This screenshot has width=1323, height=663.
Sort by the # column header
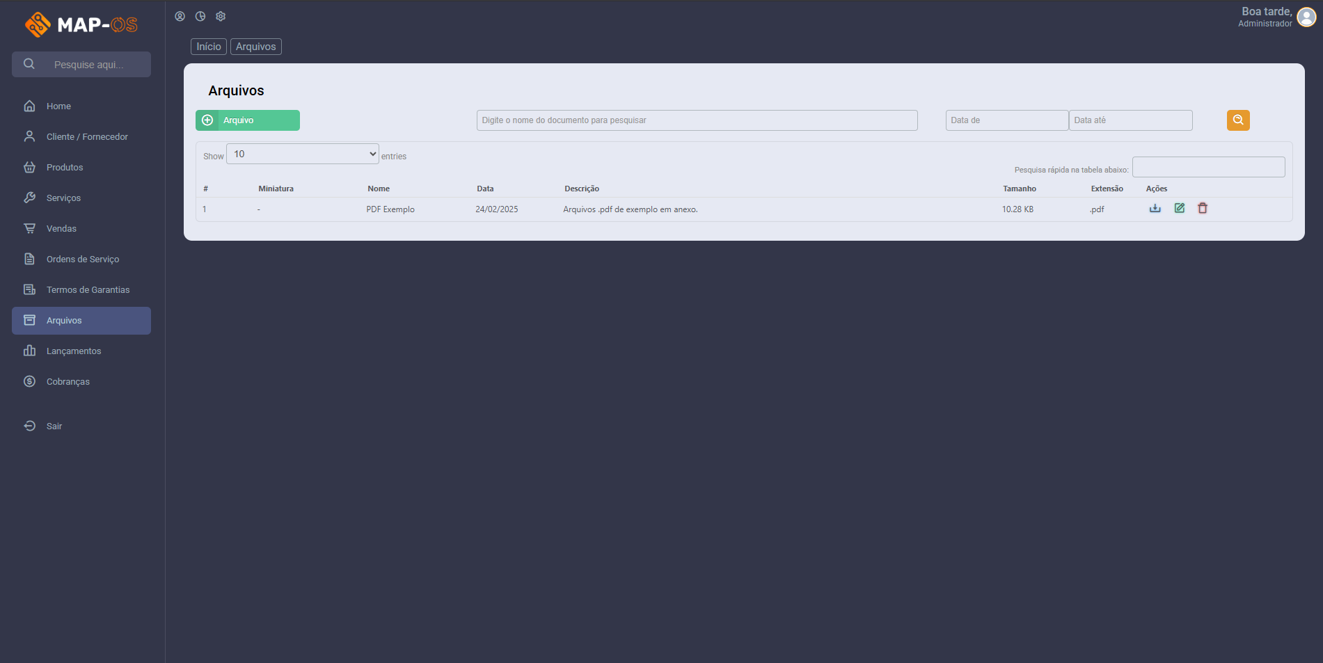click(x=206, y=189)
